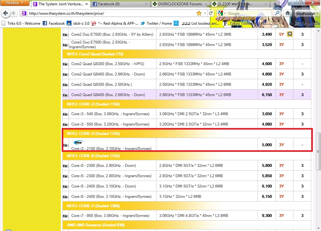This screenshot has height=231, width=321.
Task: Open a new tab with plus button
Action: [275, 4]
